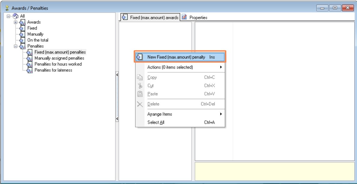Click the icon beside Fixed
This screenshot has height=184, width=357.
[22, 28]
